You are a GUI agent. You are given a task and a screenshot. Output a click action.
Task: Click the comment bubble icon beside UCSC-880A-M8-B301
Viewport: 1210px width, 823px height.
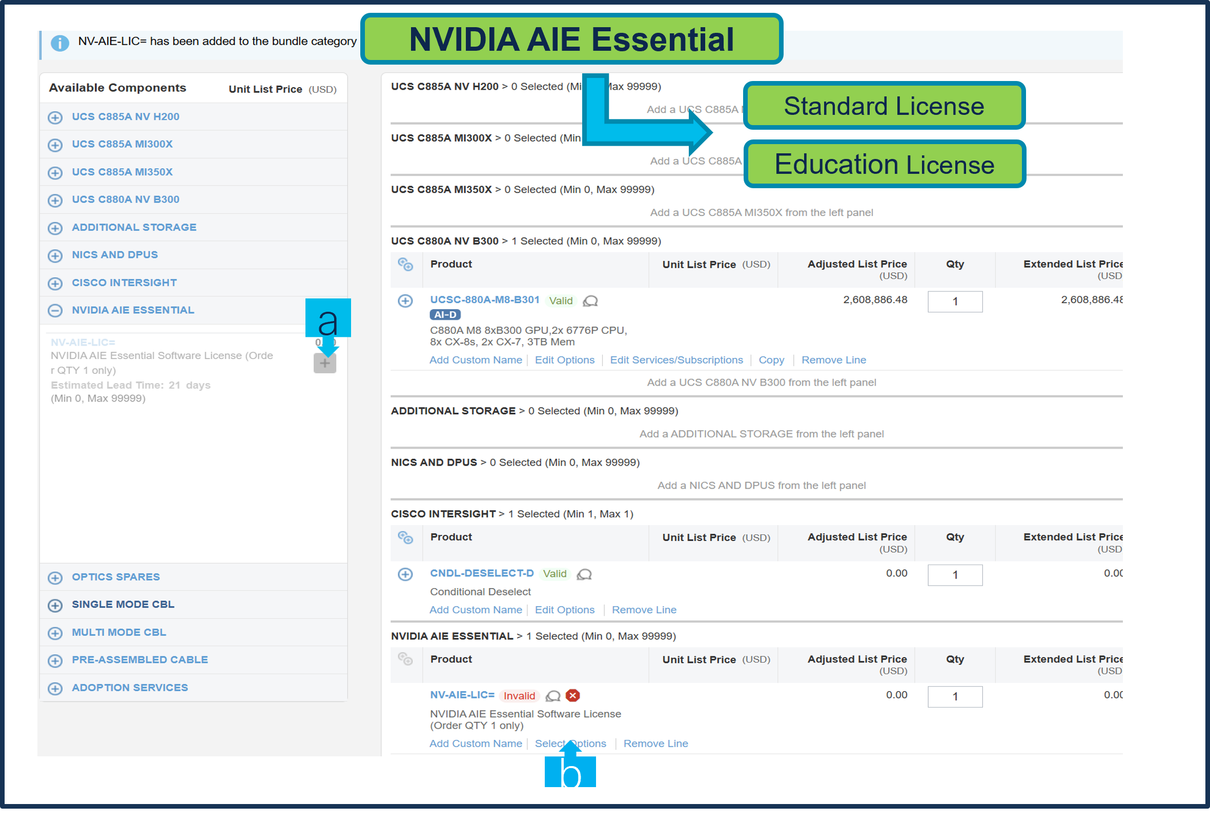click(x=590, y=301)
